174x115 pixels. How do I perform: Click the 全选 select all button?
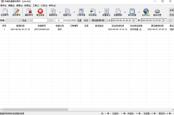[172, 10]
